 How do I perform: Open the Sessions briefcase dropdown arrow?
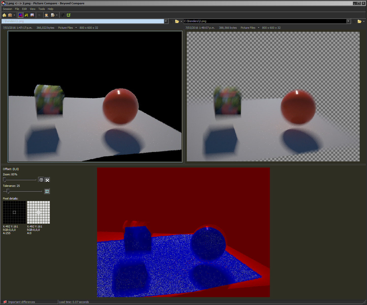click(14, 15)
